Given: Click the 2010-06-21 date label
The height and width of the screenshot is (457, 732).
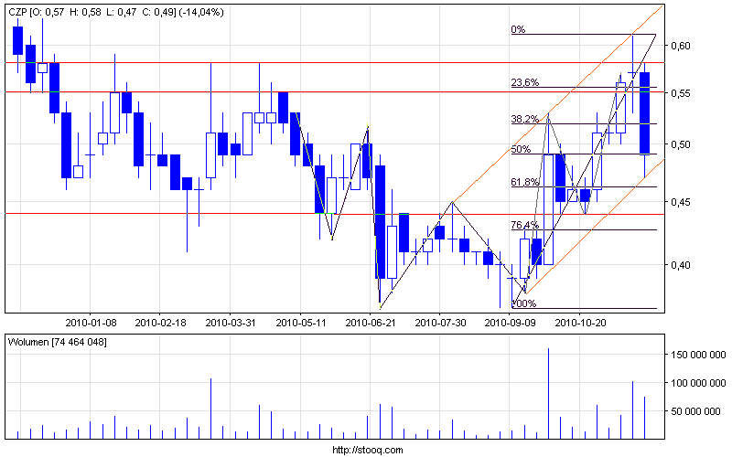Looking at the screenshot, I should pyautogui.click(x=371, y=323).
